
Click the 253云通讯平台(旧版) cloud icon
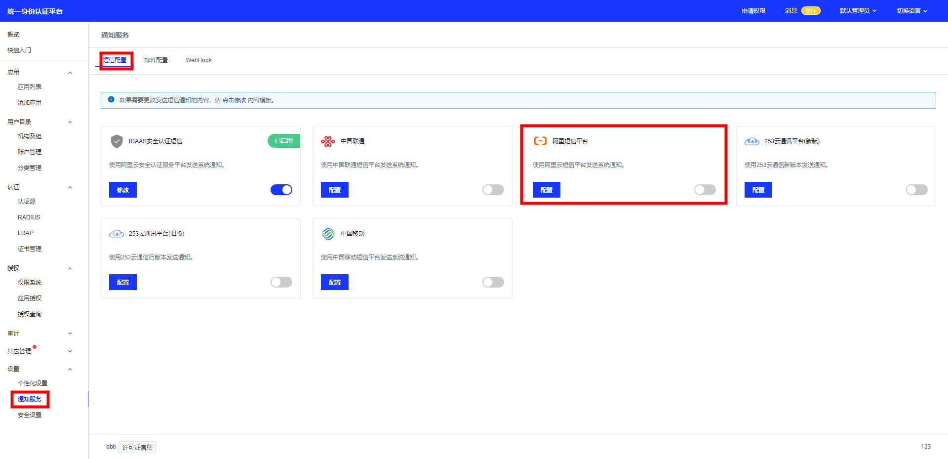(117, 234)
